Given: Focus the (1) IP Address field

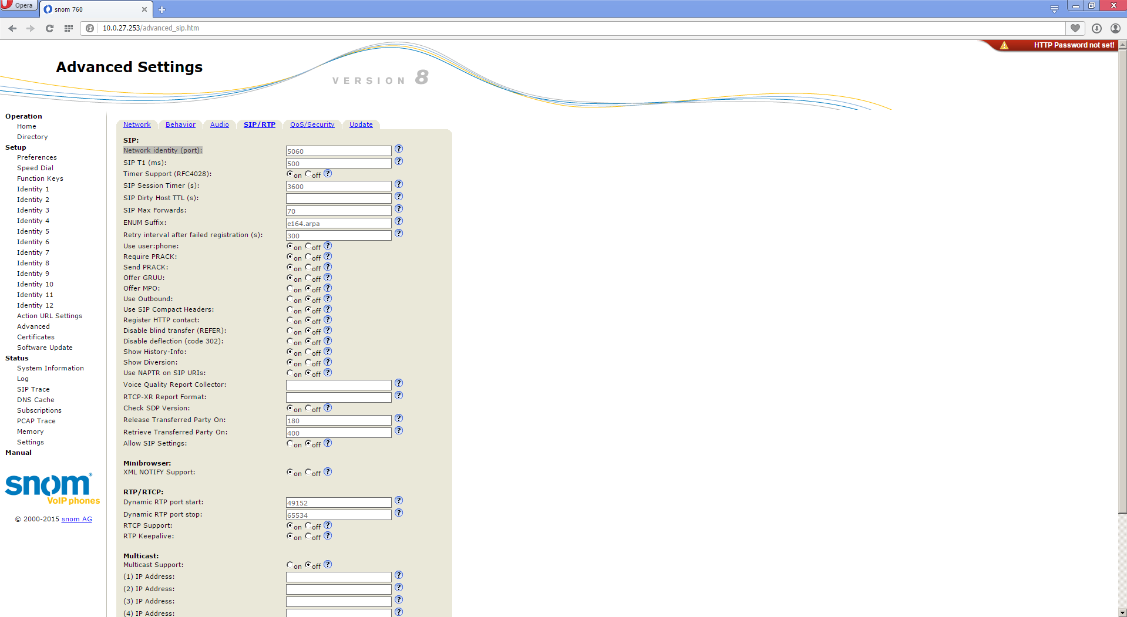Looking at the screenshot, I should 339,577.
